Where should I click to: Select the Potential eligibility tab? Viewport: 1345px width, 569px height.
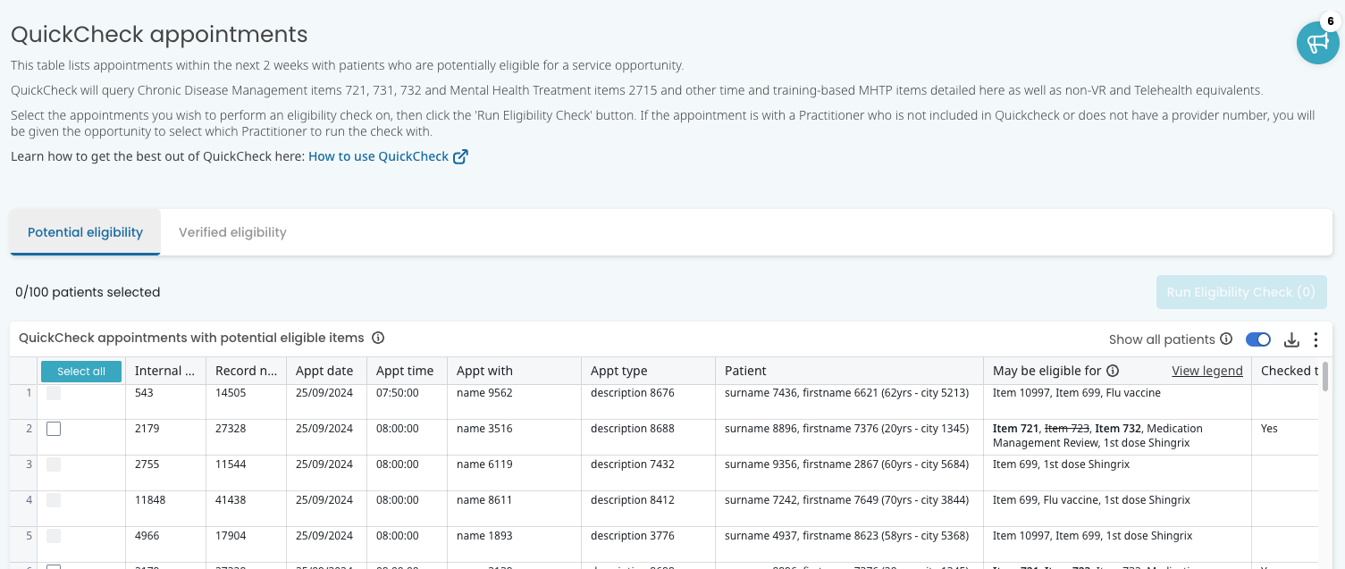[x=85, y=232]
